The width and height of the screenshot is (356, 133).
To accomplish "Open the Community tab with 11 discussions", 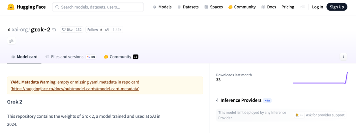I will click(121, 57).
